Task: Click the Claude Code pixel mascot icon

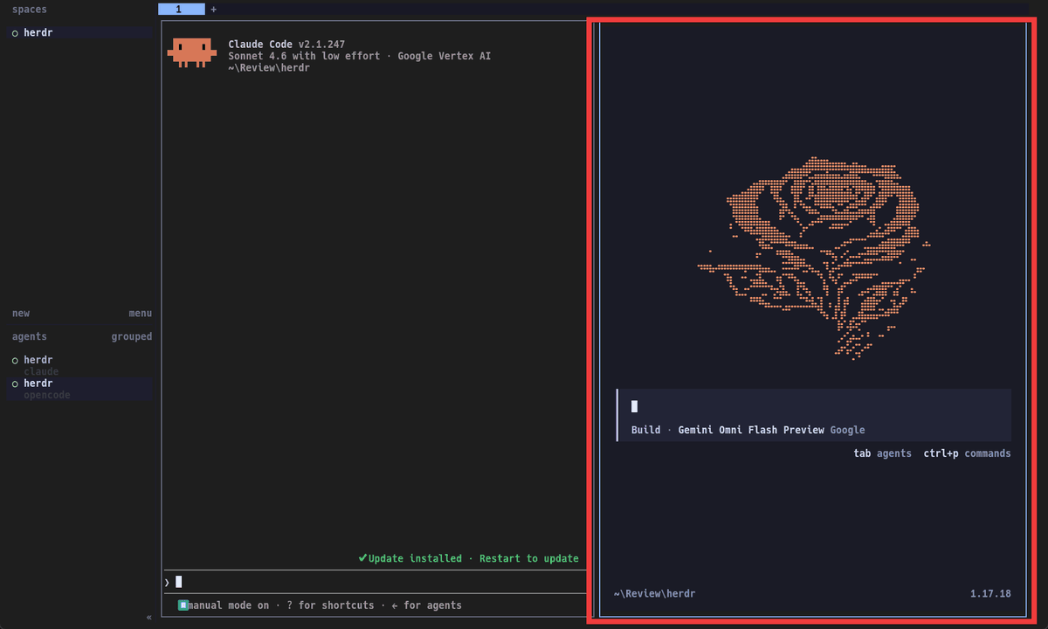Action: [191, 52]
